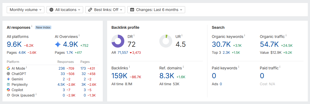Click the UR donut chart
This screenshot has width=310, height=104.
tap(166, 41)
